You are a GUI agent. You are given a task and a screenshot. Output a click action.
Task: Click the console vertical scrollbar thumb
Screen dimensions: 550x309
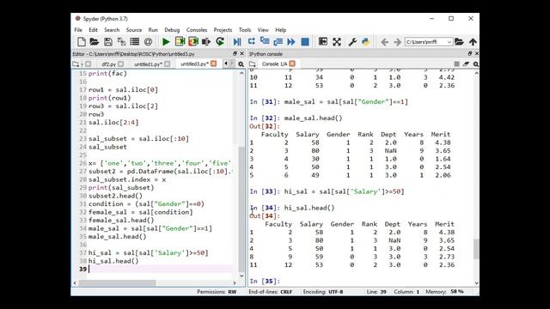(476, 249)
